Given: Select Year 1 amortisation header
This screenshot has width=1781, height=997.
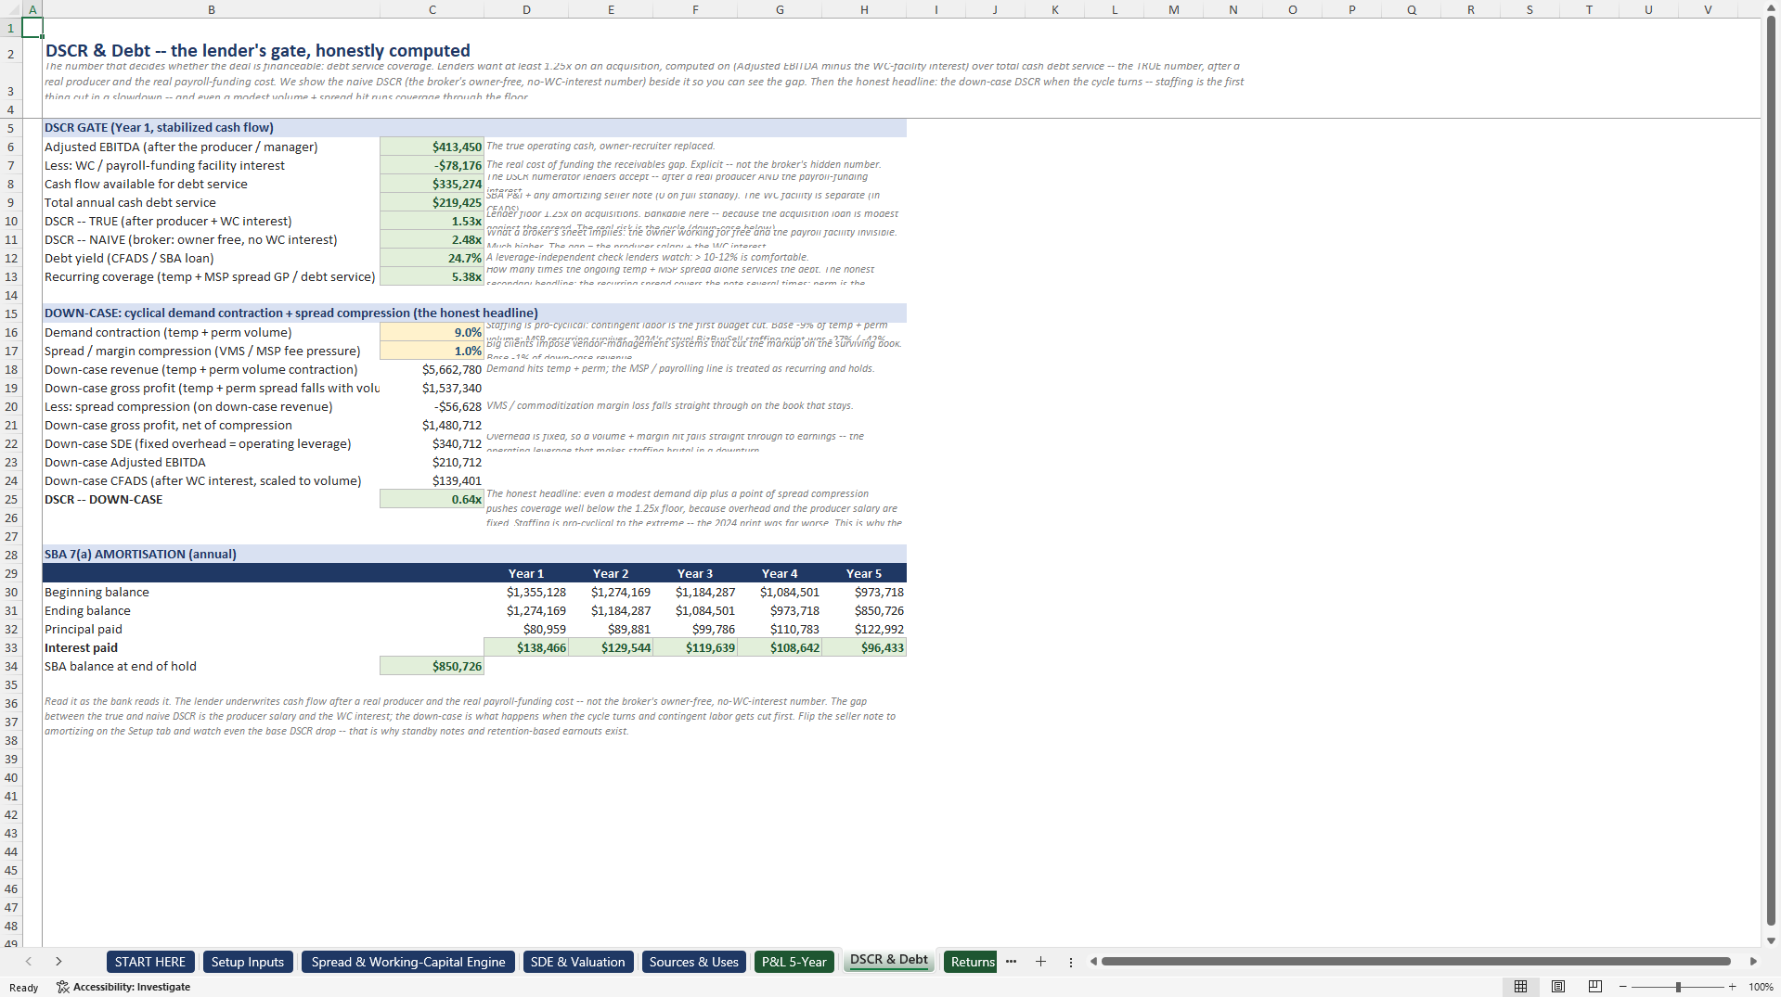Looking at the screenshot, I should 526,573.
